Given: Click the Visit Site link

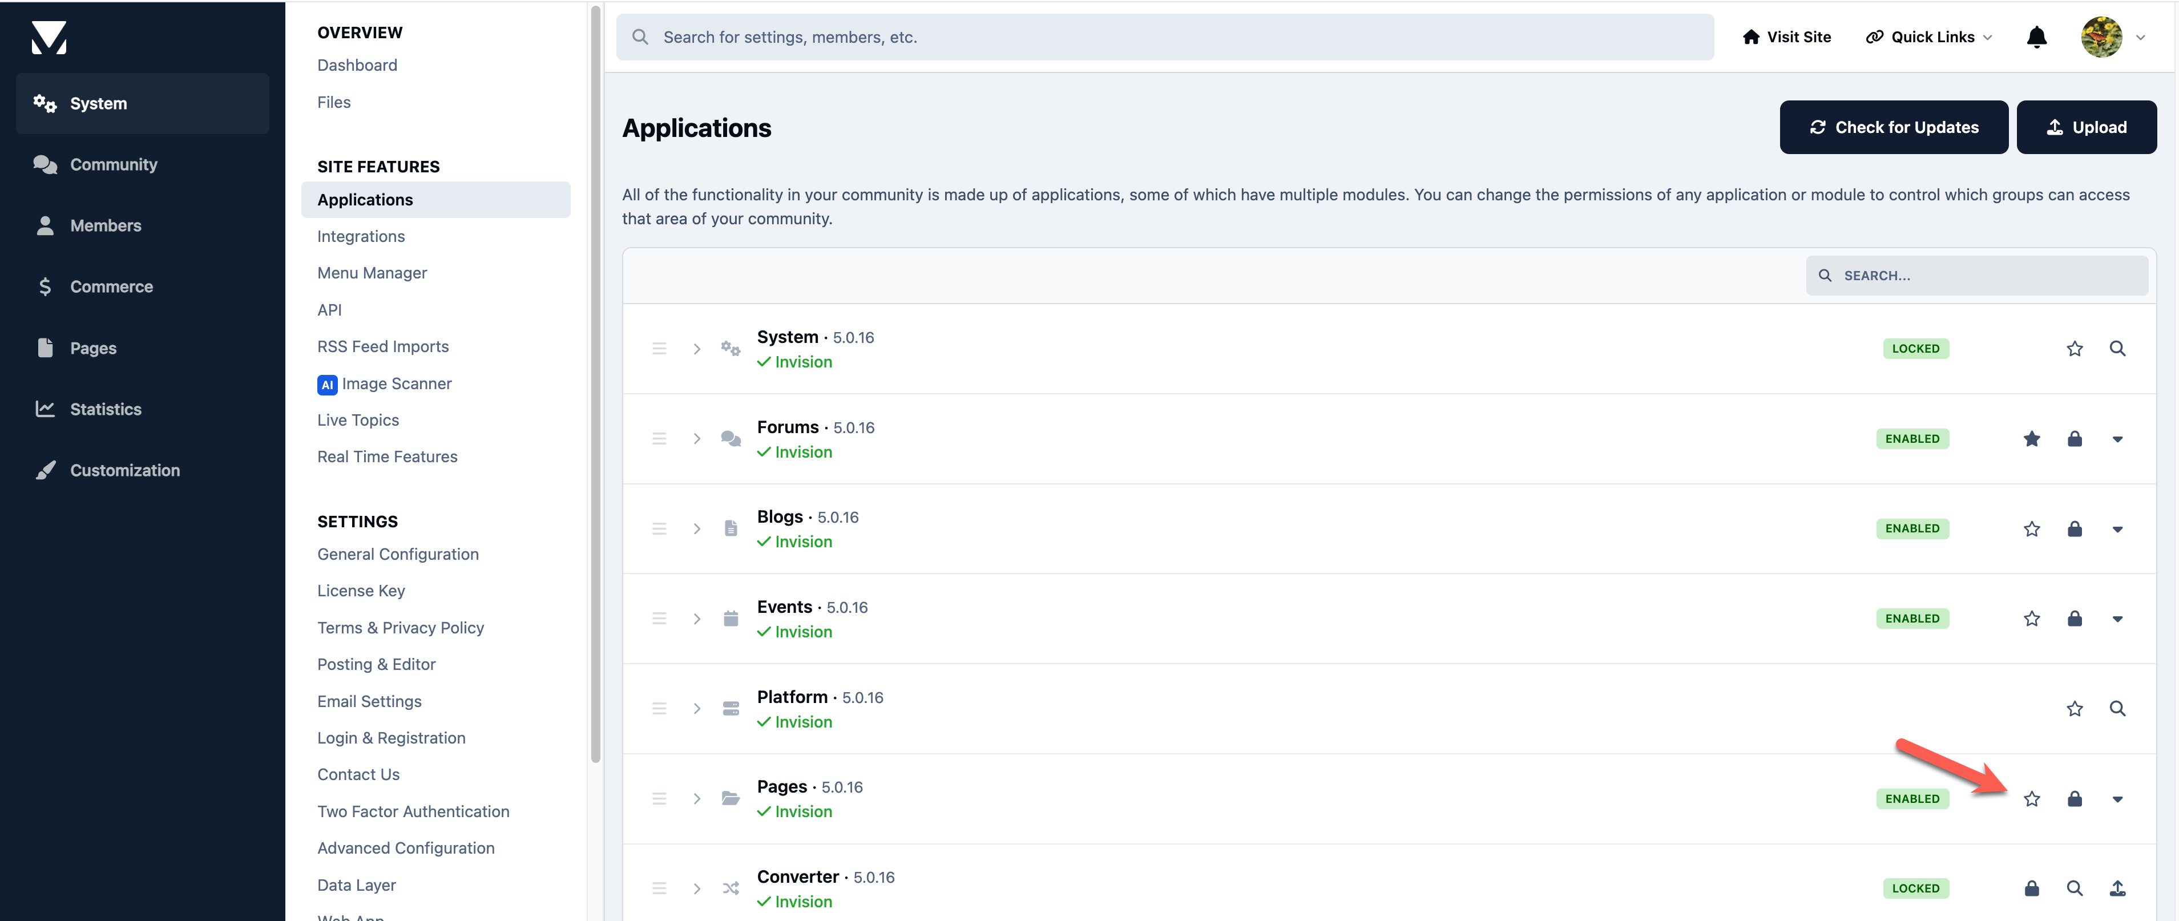Looking at the screenshot, I should [x=1786, y=37].
